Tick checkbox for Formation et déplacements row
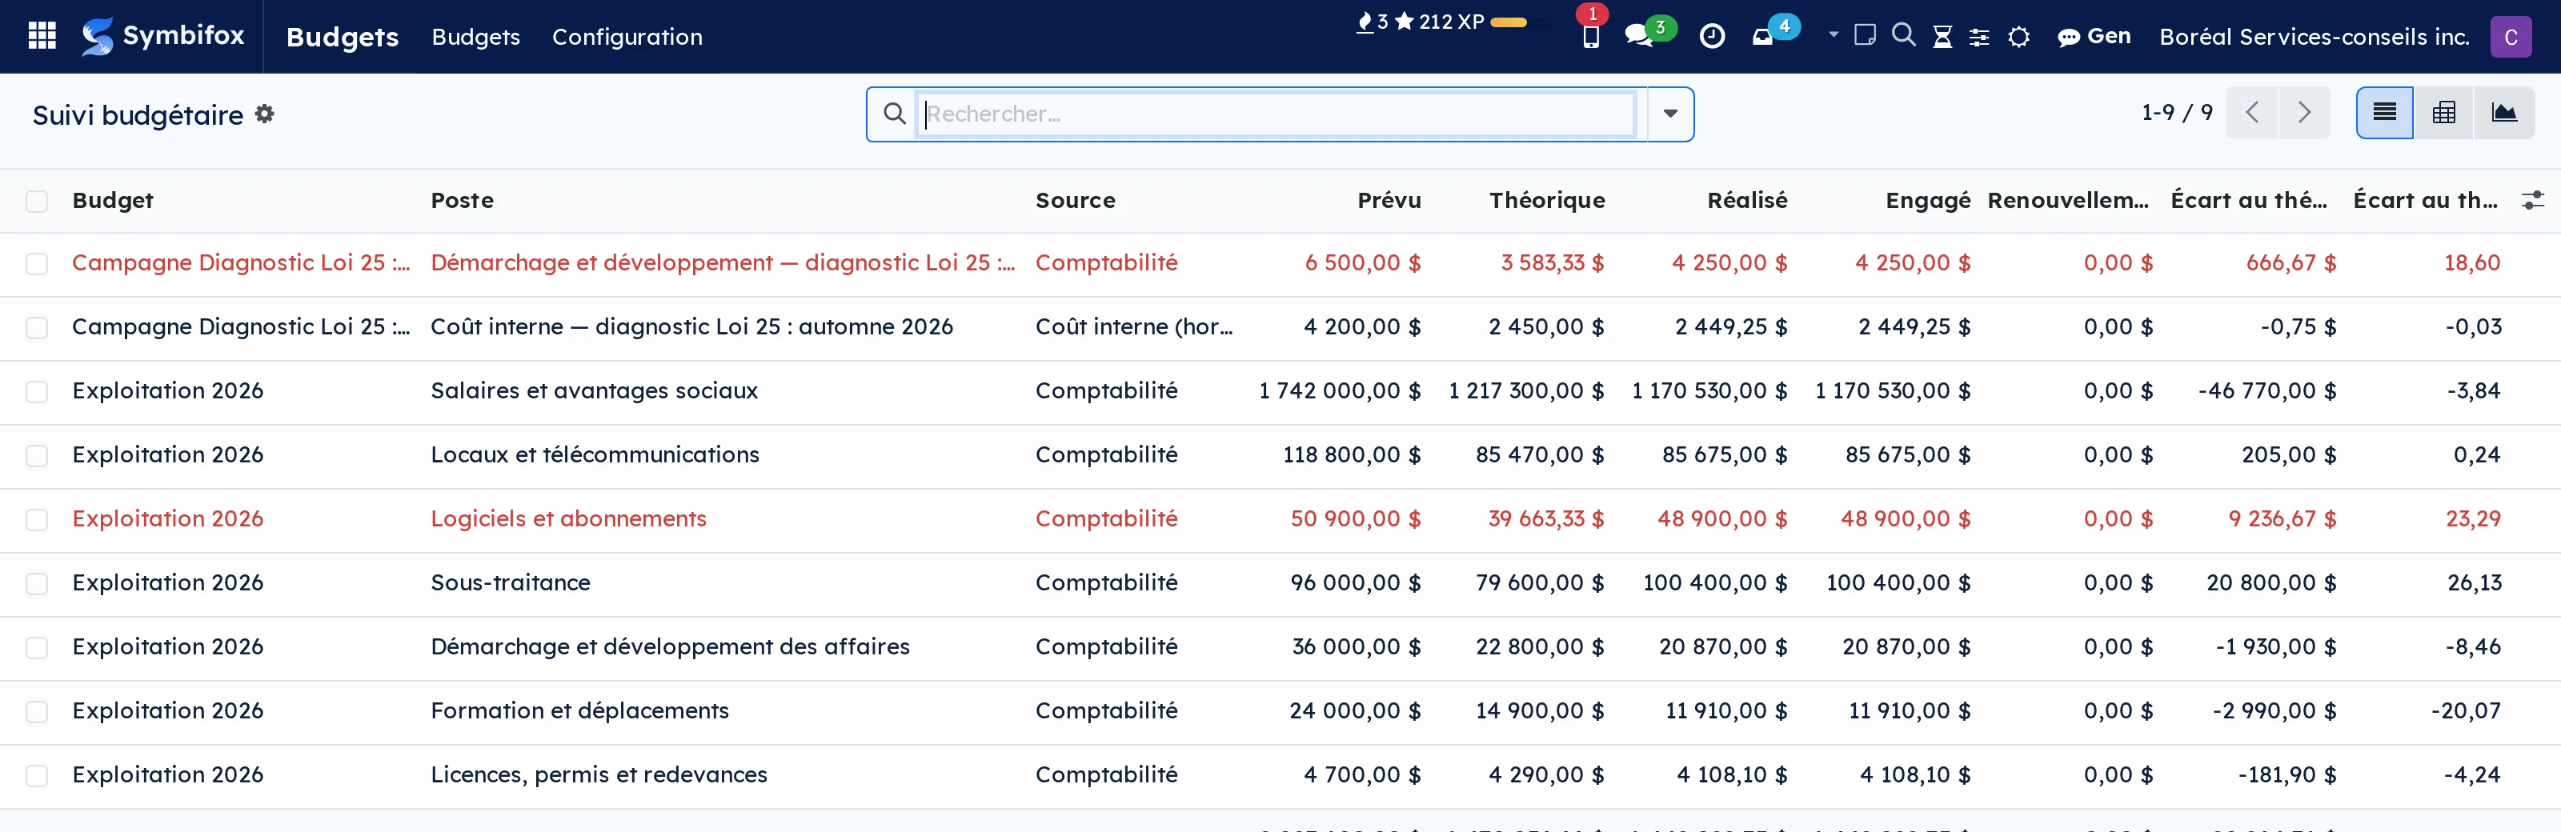The image size is (2561, 832). pos(37,712)
